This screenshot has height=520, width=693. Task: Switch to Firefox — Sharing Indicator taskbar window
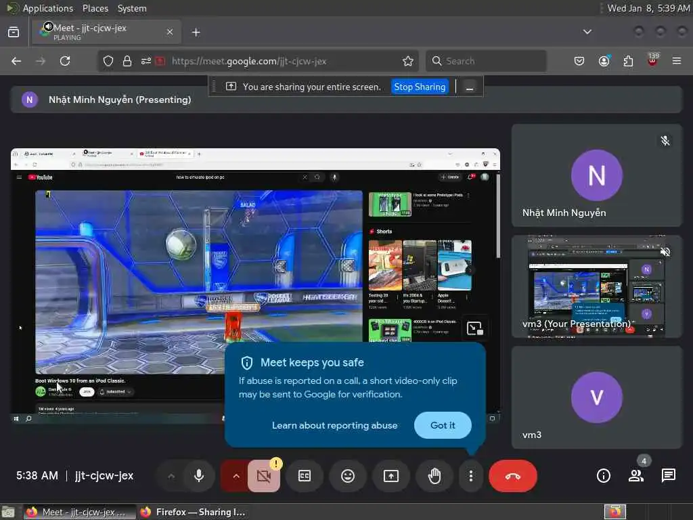(193, 512)
